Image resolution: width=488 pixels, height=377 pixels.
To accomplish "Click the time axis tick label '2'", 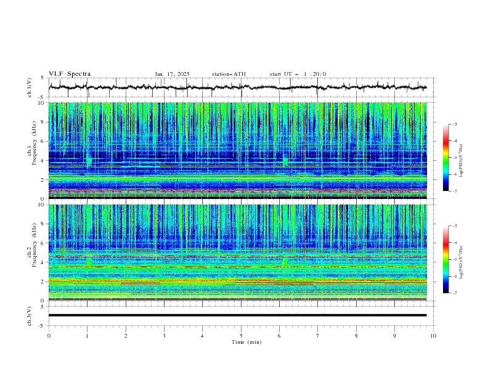I will [126, 336].
